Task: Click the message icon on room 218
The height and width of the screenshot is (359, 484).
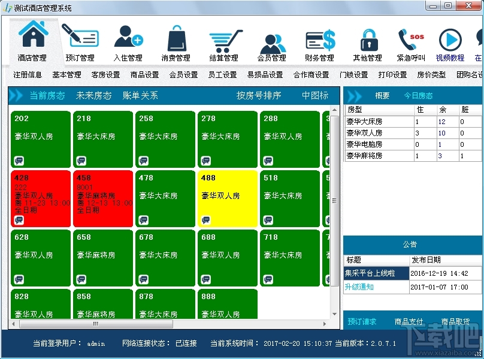Action: pos(81,161)
